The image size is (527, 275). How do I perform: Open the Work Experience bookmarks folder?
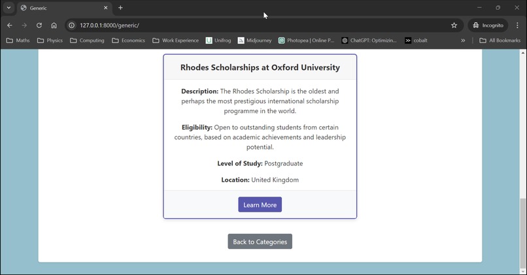pos(175,40)
